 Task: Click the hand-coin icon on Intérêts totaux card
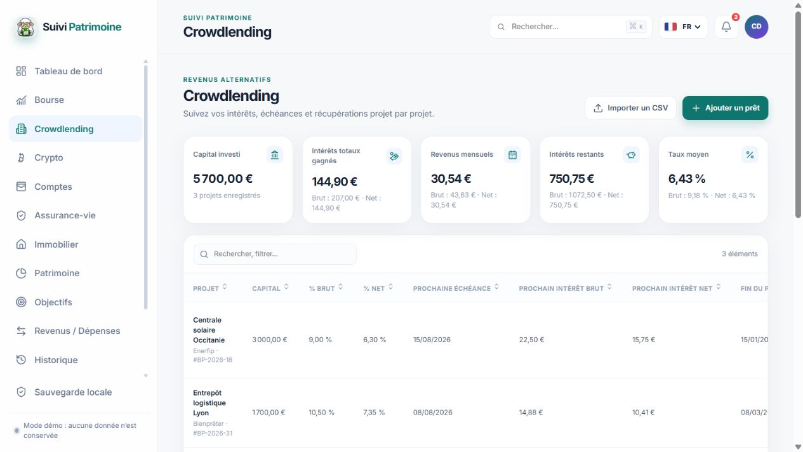(394, 156)
